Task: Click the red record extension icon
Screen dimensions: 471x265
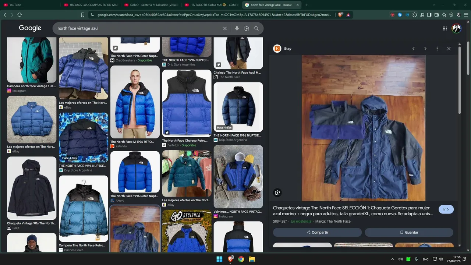Action: [392, 15]
